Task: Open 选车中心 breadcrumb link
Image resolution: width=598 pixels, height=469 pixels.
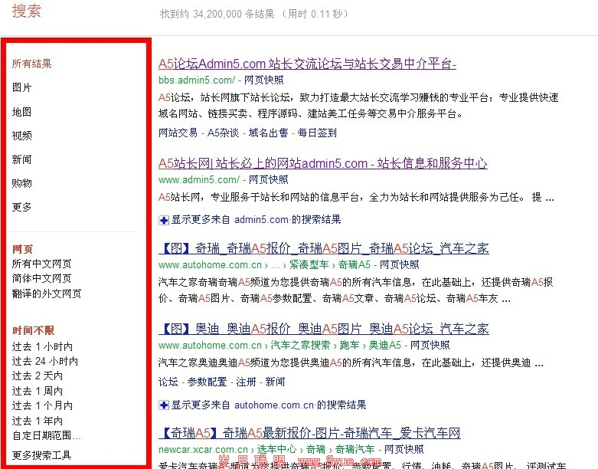Action: point(276,450)
